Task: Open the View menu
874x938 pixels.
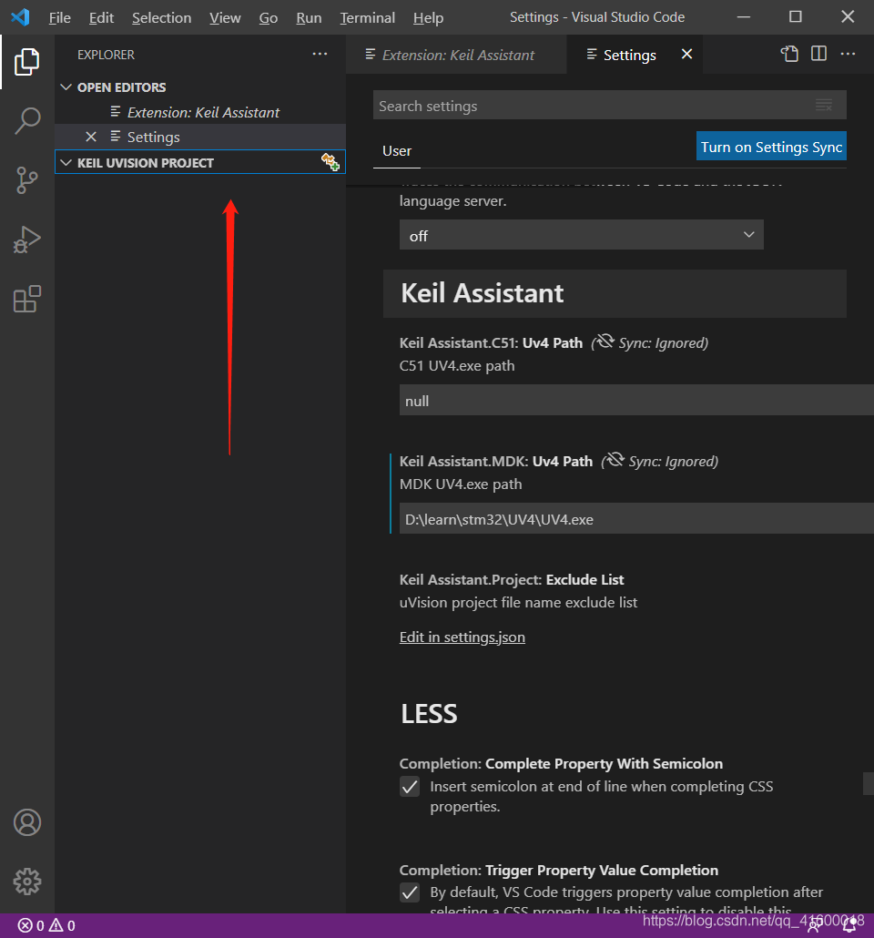Action: (225, 18)
